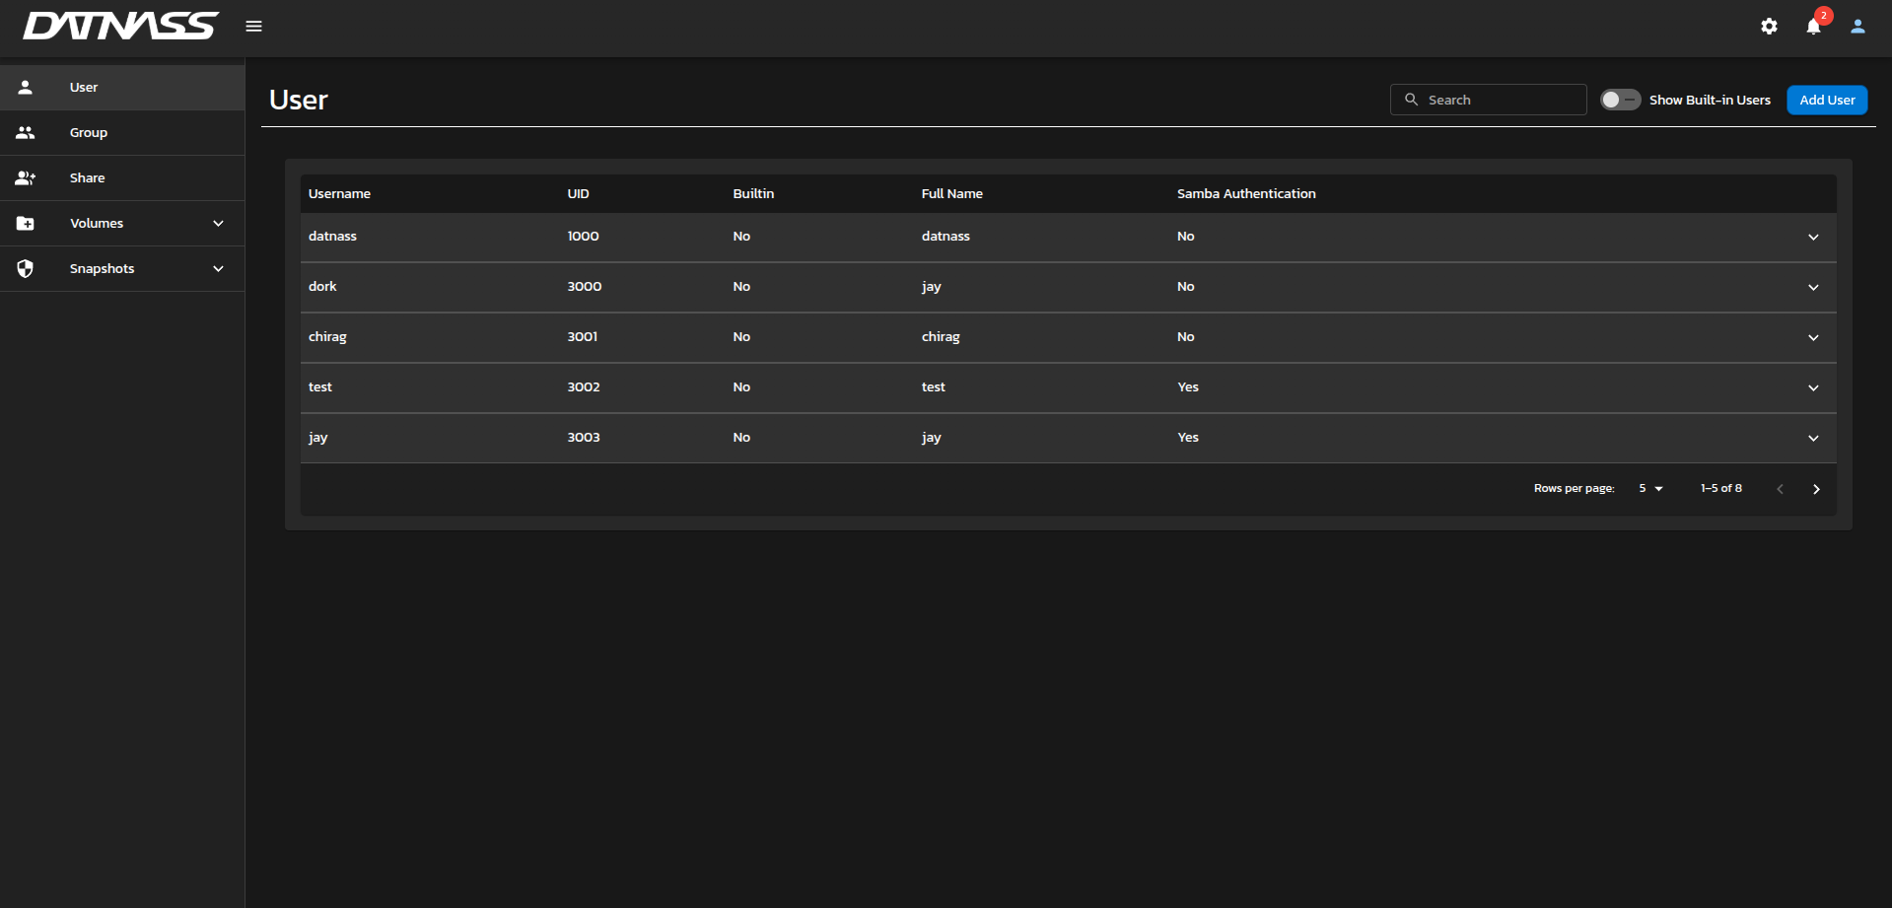Select Share in the sidebar
The image size is (1892, 908).
pos(87,178)
